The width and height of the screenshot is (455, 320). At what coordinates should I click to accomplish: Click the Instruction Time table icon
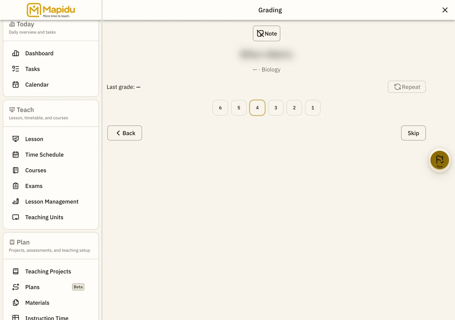click(x=16, y=318)
